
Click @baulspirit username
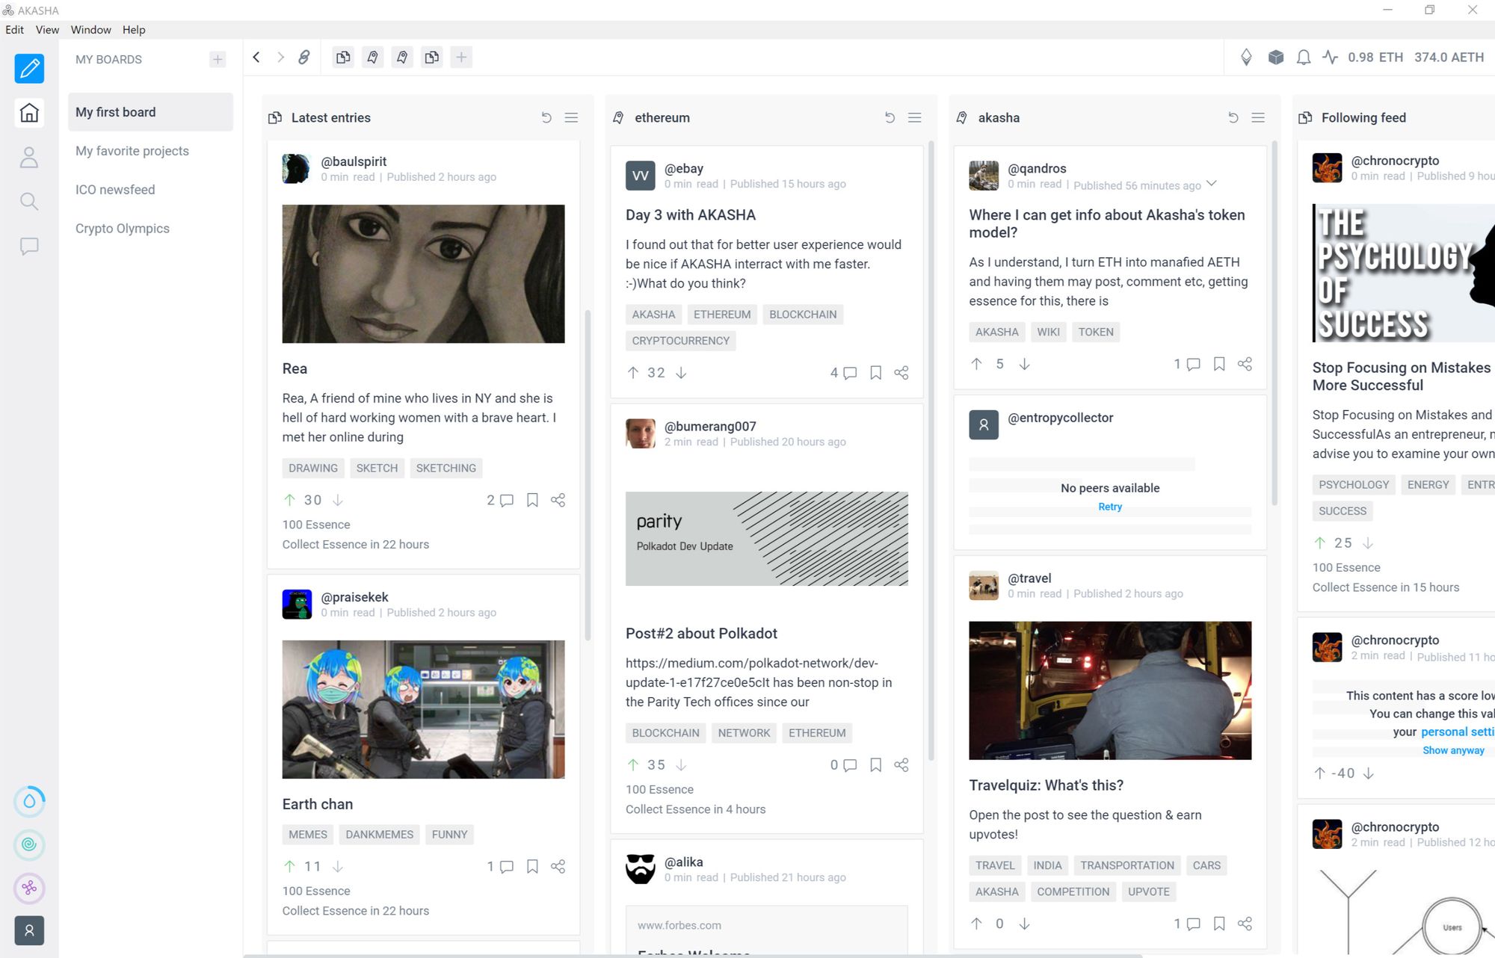[x=354, y=161]
